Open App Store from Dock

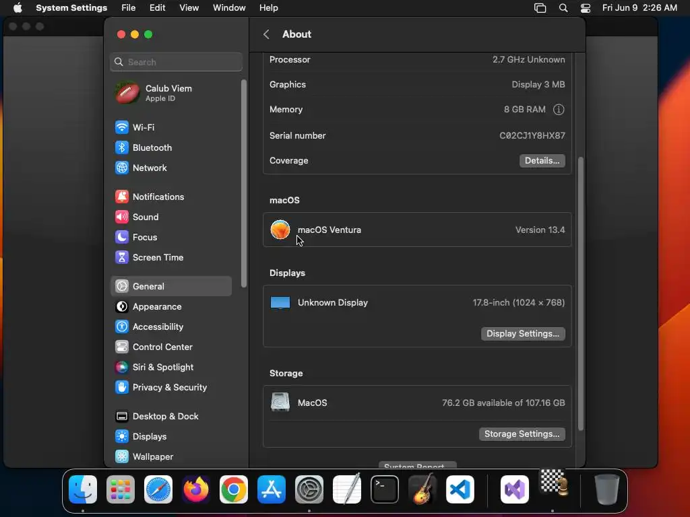(x=272, y=489)
